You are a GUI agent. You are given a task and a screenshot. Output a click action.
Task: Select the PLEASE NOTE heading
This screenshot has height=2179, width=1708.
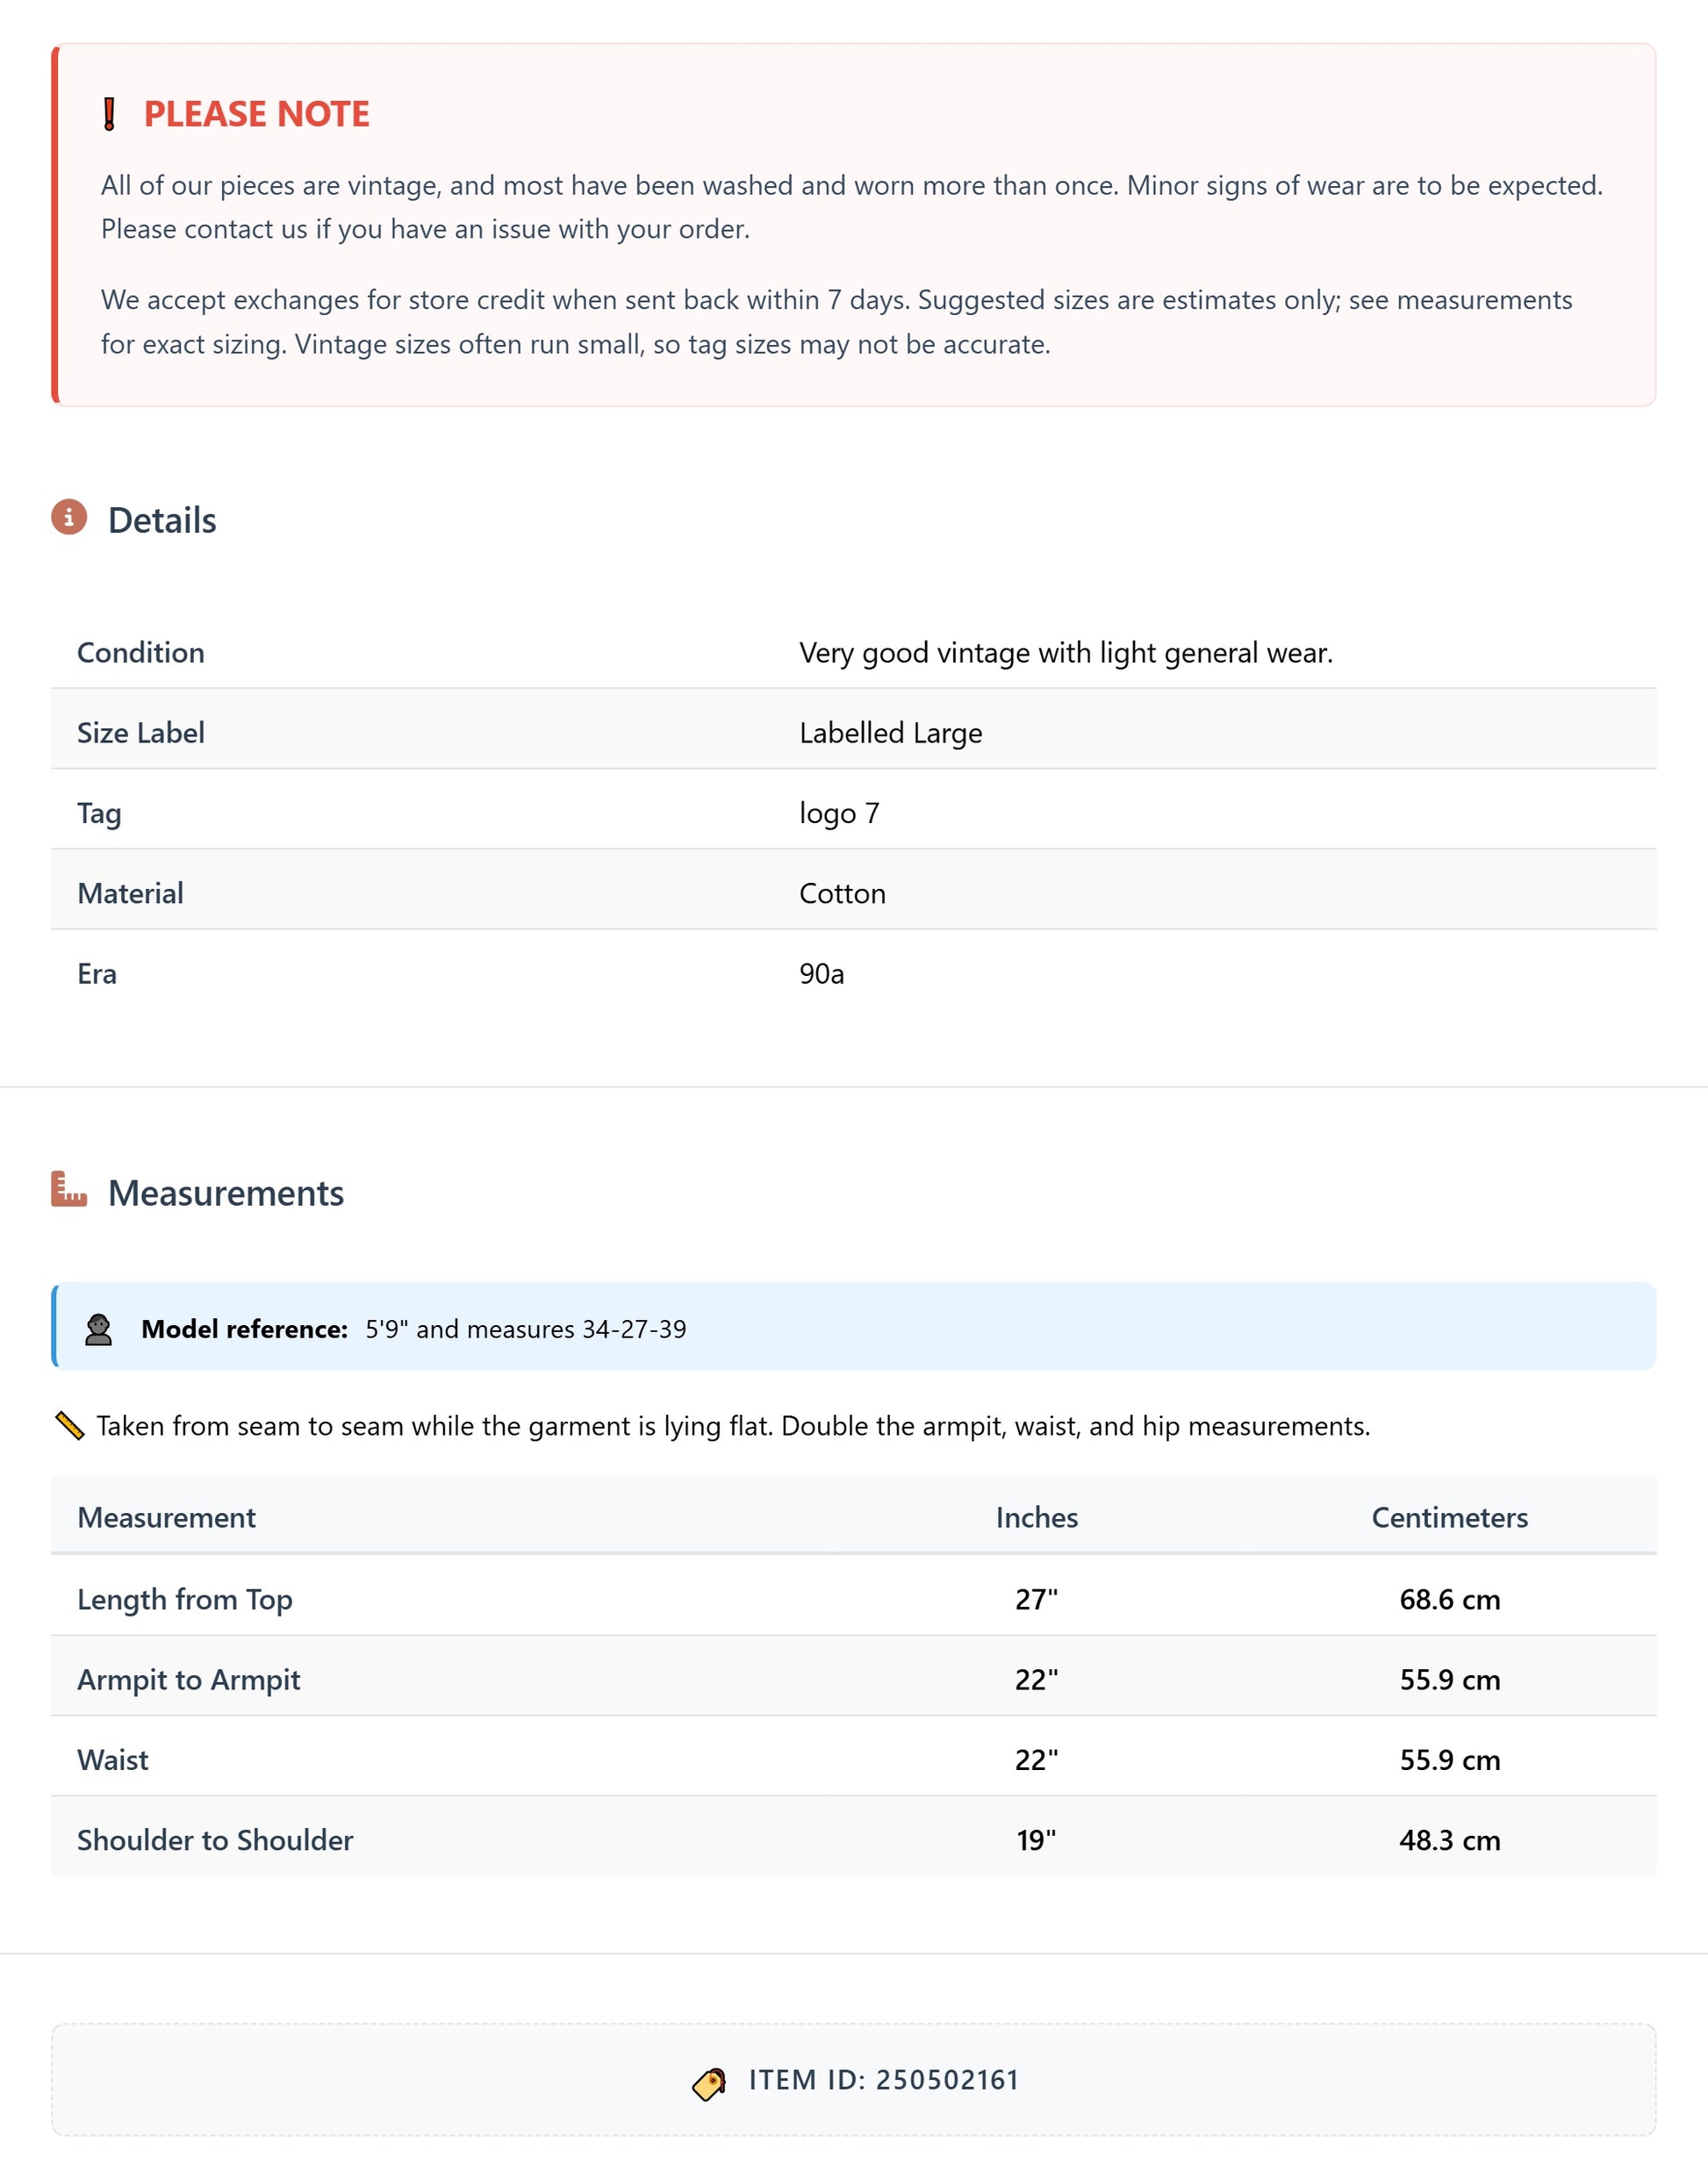(256, 114)
